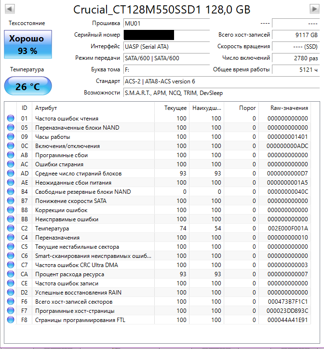Click the disk title Crucial_CT128M550SSD1 128,0 GB
This screenshot has width=324, height=349.
point(162,10)
